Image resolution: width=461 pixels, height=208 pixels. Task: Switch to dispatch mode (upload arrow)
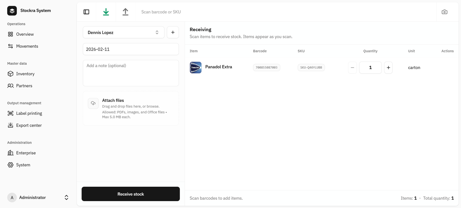click(x=125, y=12)
